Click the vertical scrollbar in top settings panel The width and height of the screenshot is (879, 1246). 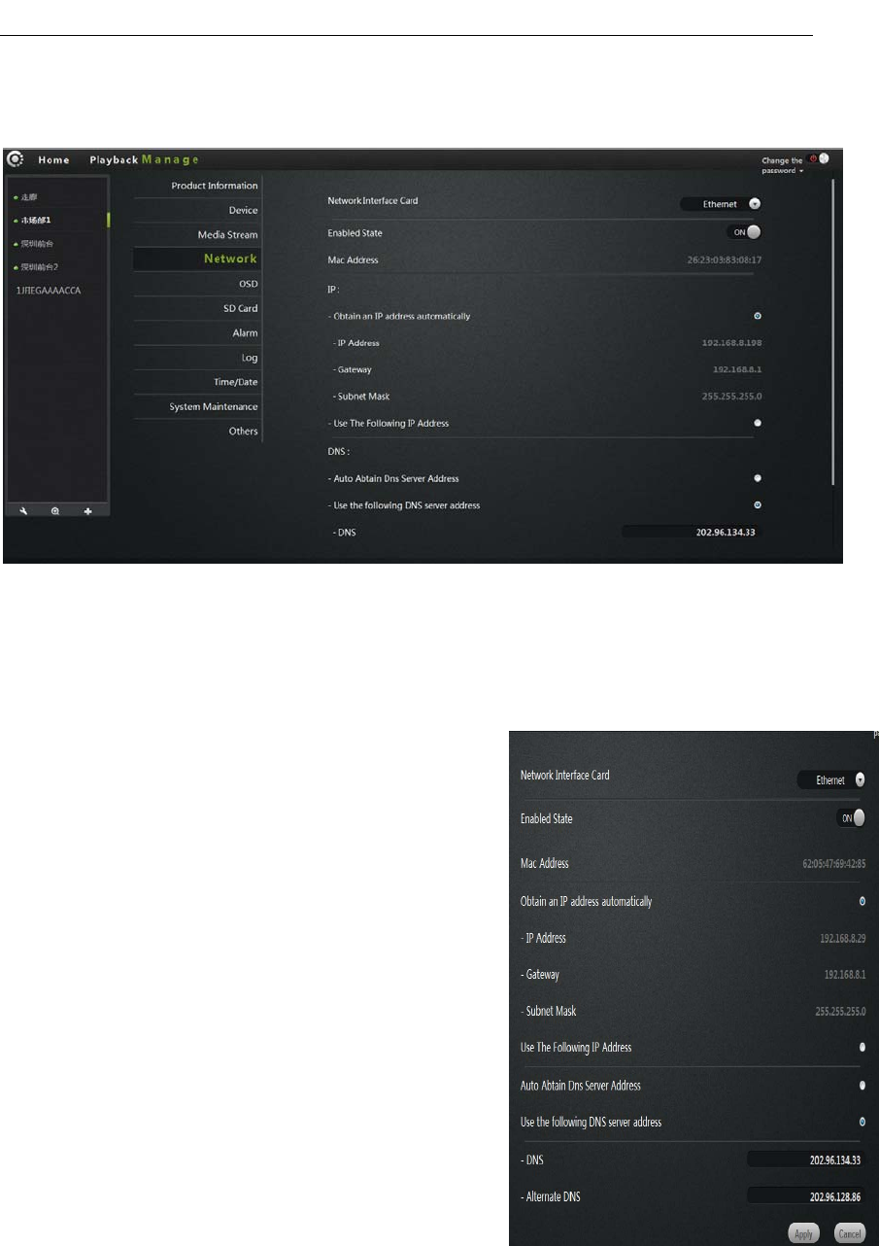coord(832,330)
